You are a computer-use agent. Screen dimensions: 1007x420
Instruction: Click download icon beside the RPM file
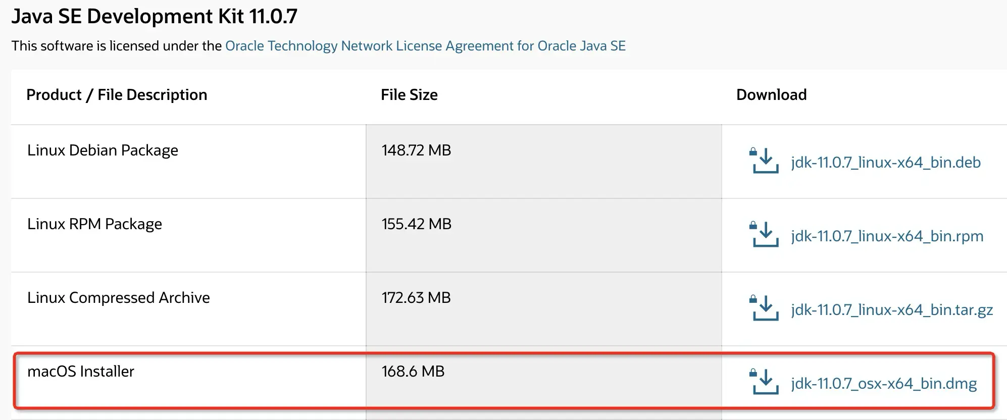[x=765, y=234]
